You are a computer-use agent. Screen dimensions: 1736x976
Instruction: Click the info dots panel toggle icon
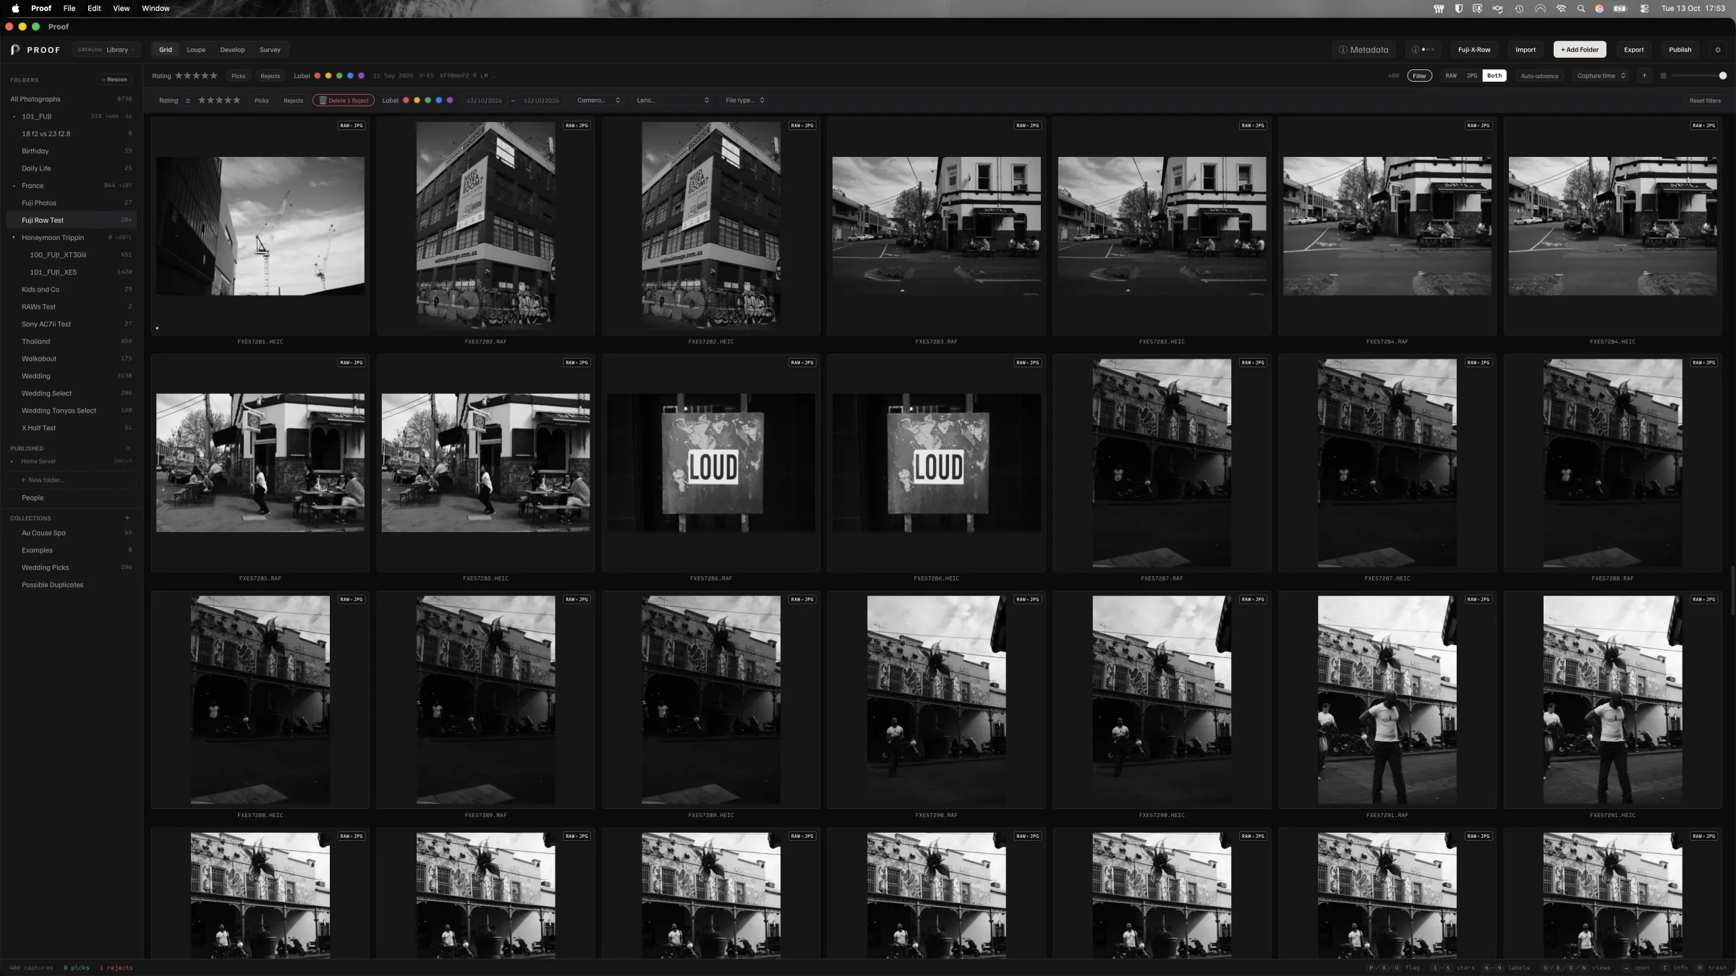point(1423,50)
